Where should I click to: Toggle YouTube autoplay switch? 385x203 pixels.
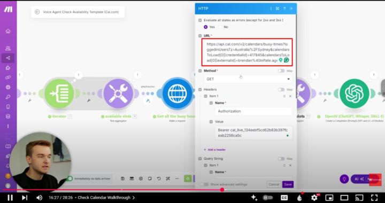(268, 198)
